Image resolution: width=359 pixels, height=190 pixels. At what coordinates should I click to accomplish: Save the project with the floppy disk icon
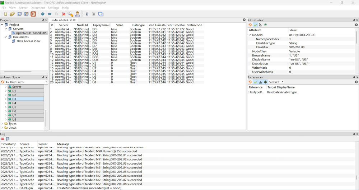[20, 14]
